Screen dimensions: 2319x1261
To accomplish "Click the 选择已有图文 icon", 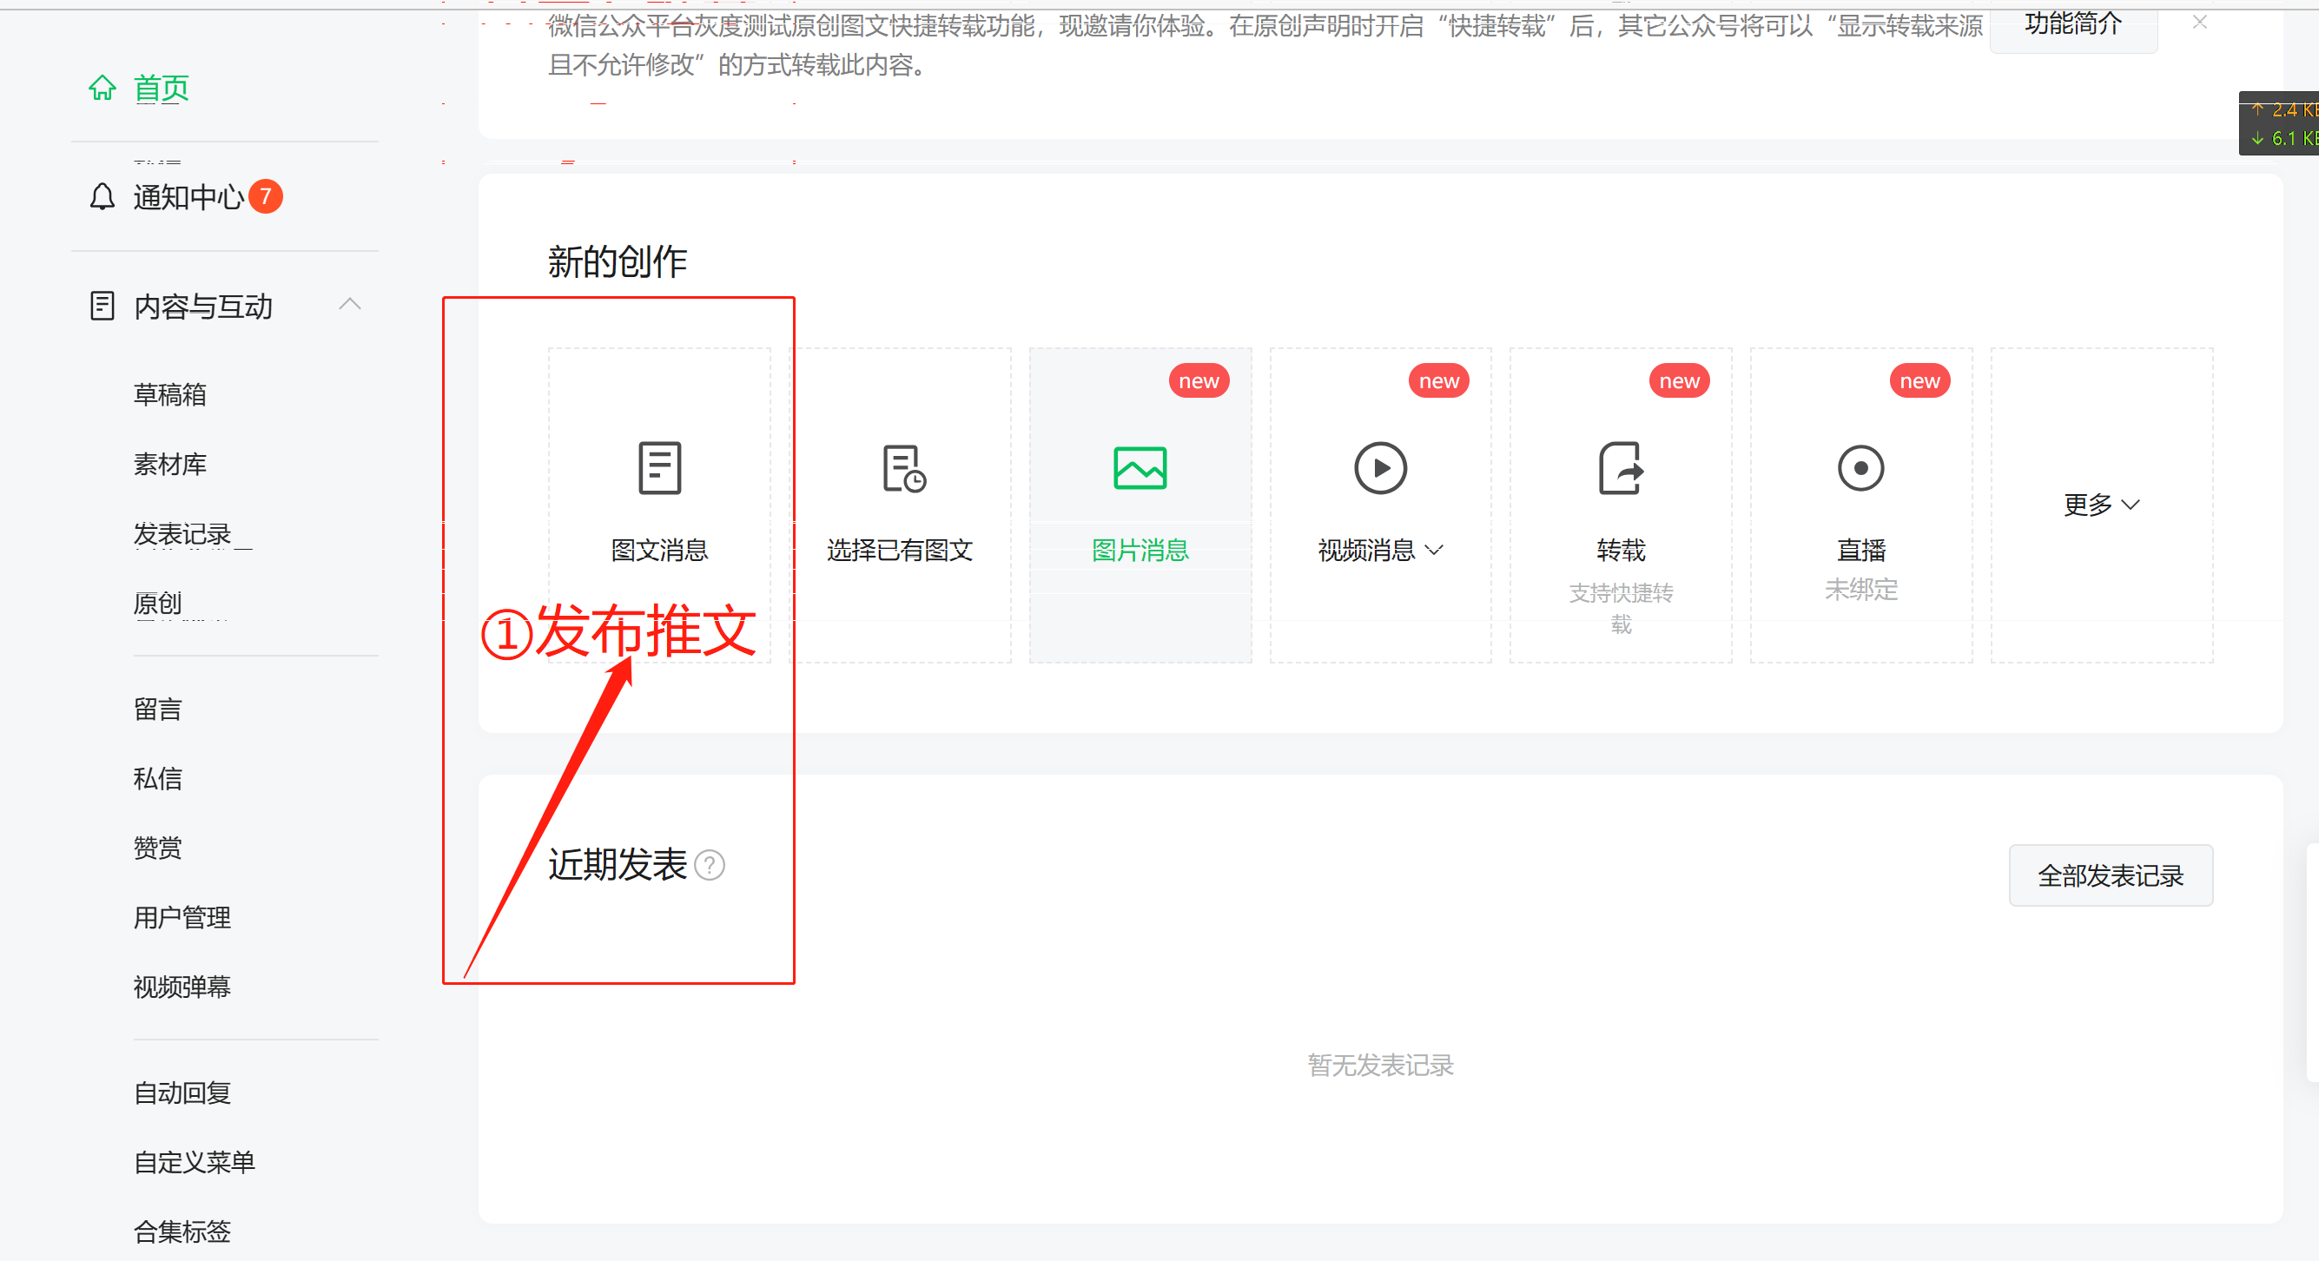I will pyautogui.click(x=903, y=468).
